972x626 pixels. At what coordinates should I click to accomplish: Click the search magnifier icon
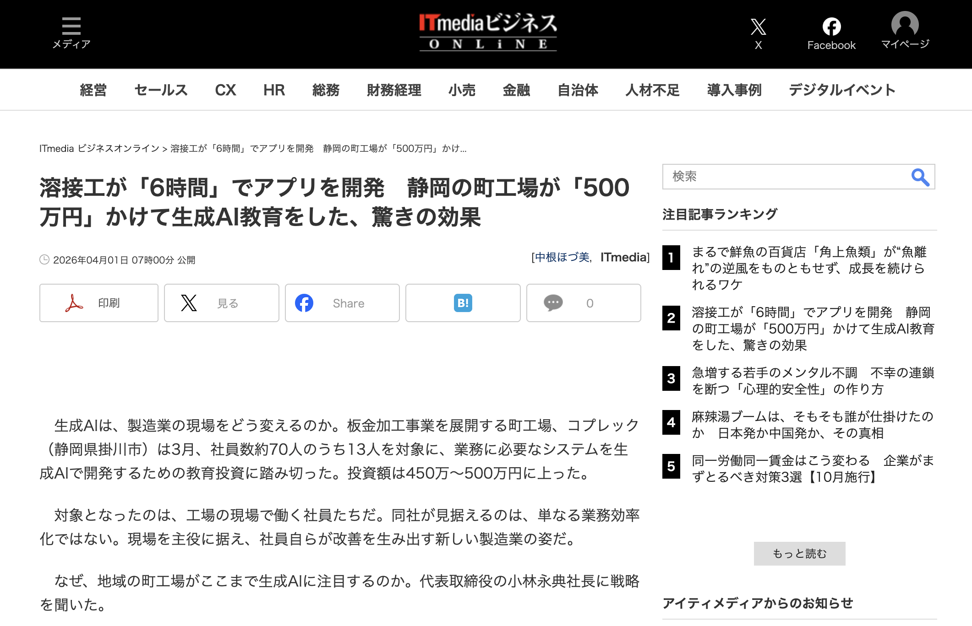920,177
